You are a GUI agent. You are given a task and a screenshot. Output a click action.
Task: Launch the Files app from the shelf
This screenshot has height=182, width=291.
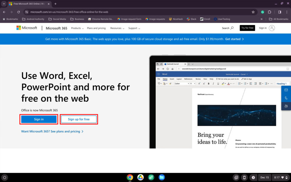point(162,177)
